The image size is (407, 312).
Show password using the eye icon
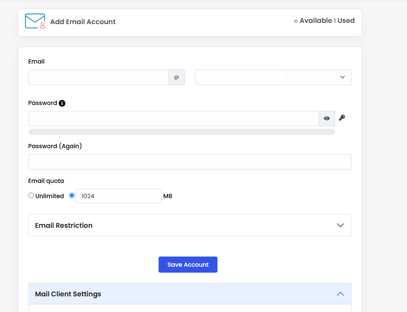326,119
